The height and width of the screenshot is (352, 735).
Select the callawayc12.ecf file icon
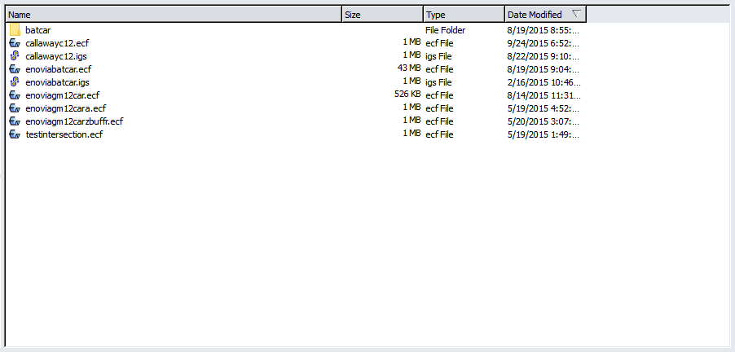coord(15,43)
